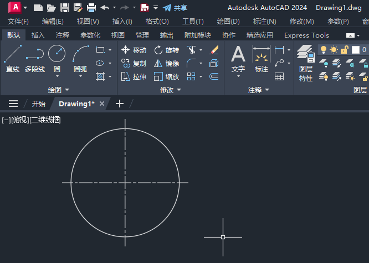Select the 多段线 polyline tool
Screen dimensions: 369x263
(x=35, y=59)
